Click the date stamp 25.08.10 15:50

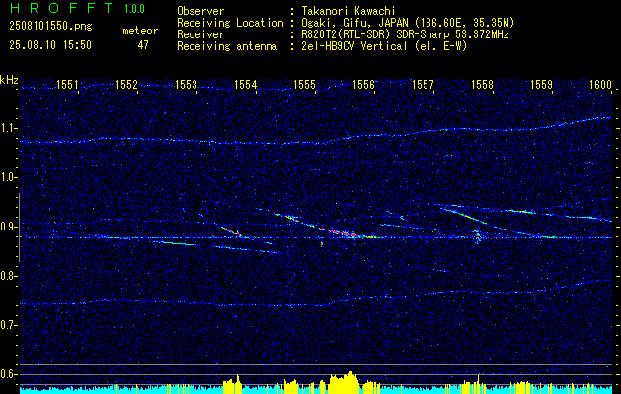50,45
